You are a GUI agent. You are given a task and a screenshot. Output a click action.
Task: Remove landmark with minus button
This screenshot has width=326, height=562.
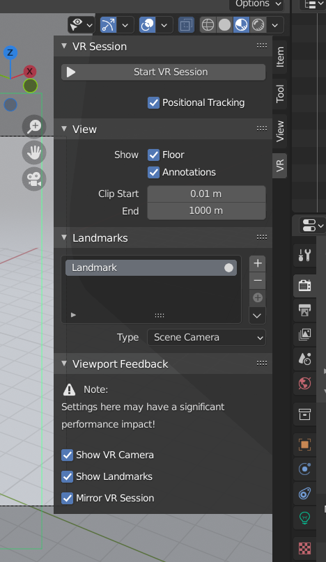(x=258, y=281)
